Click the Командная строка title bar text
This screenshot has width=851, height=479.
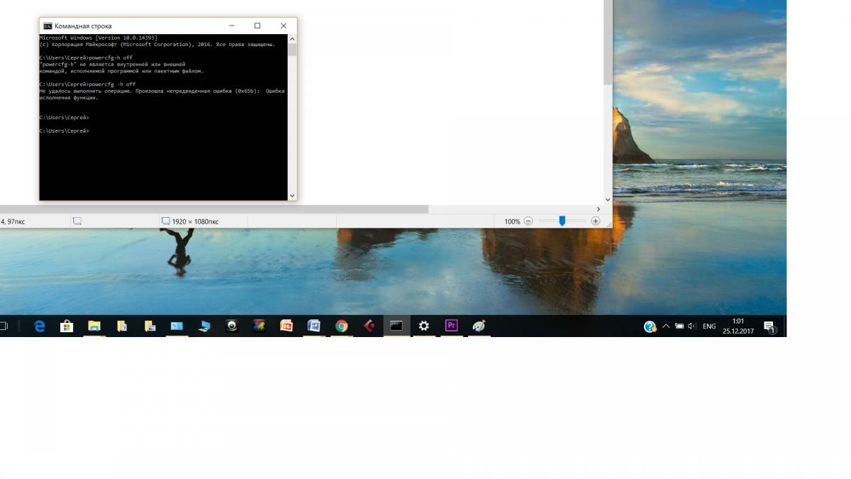pos(83,26)
